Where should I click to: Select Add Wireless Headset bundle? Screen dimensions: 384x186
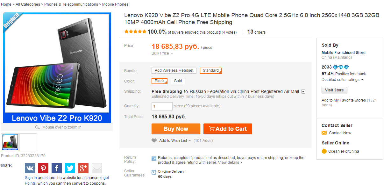tap(174, 70)
